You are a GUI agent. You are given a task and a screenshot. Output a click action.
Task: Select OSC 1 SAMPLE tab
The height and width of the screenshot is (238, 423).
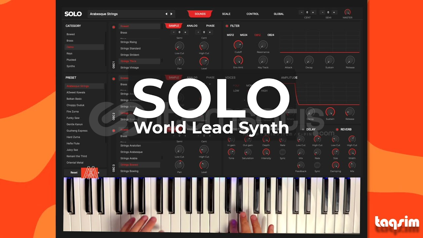click(x=173, y=26)
